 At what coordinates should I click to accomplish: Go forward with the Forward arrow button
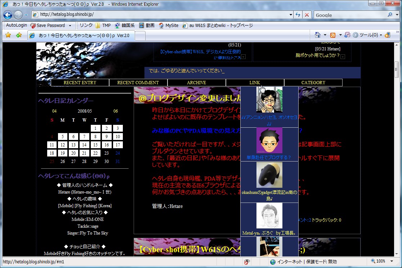[18, 15]
